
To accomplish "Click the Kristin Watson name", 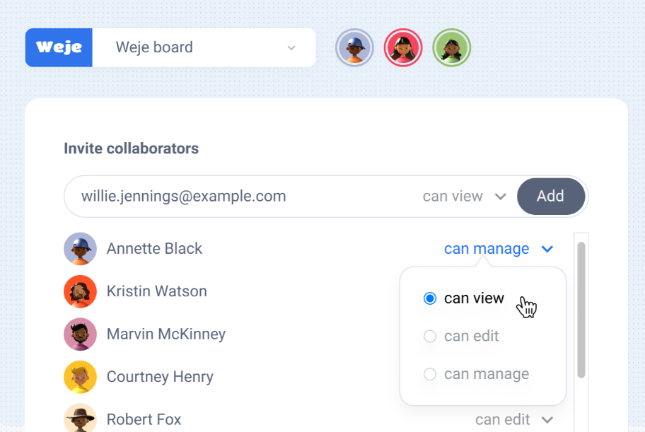I will 157,291.
